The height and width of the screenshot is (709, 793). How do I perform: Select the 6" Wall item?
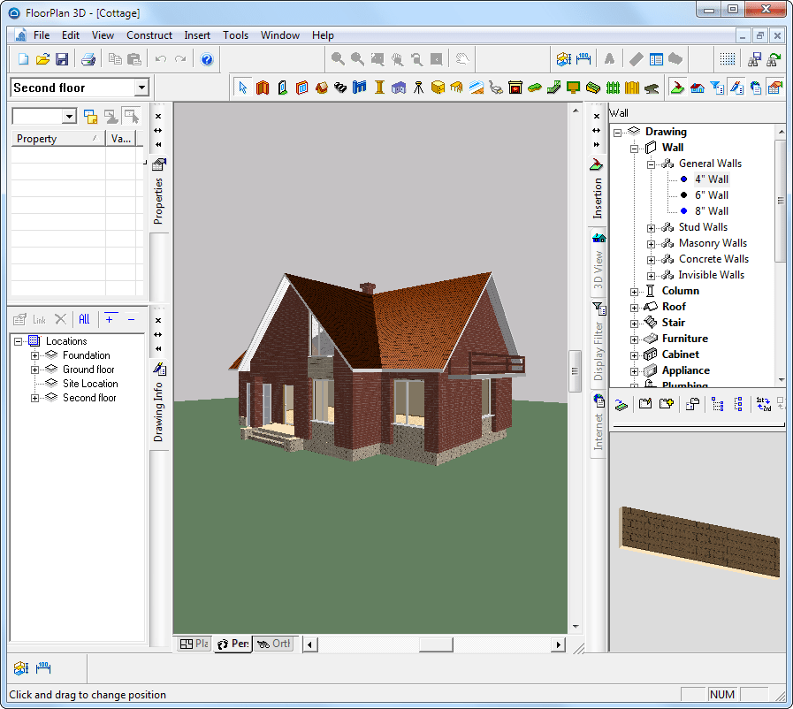[x=711, y=195]
